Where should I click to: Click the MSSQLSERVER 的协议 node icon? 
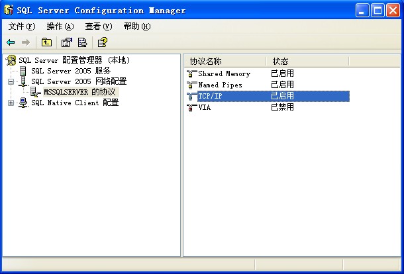point(36,92)
